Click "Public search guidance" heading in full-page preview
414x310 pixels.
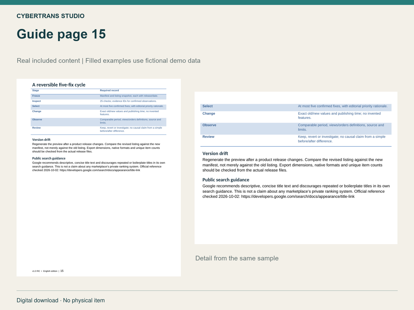49,158
